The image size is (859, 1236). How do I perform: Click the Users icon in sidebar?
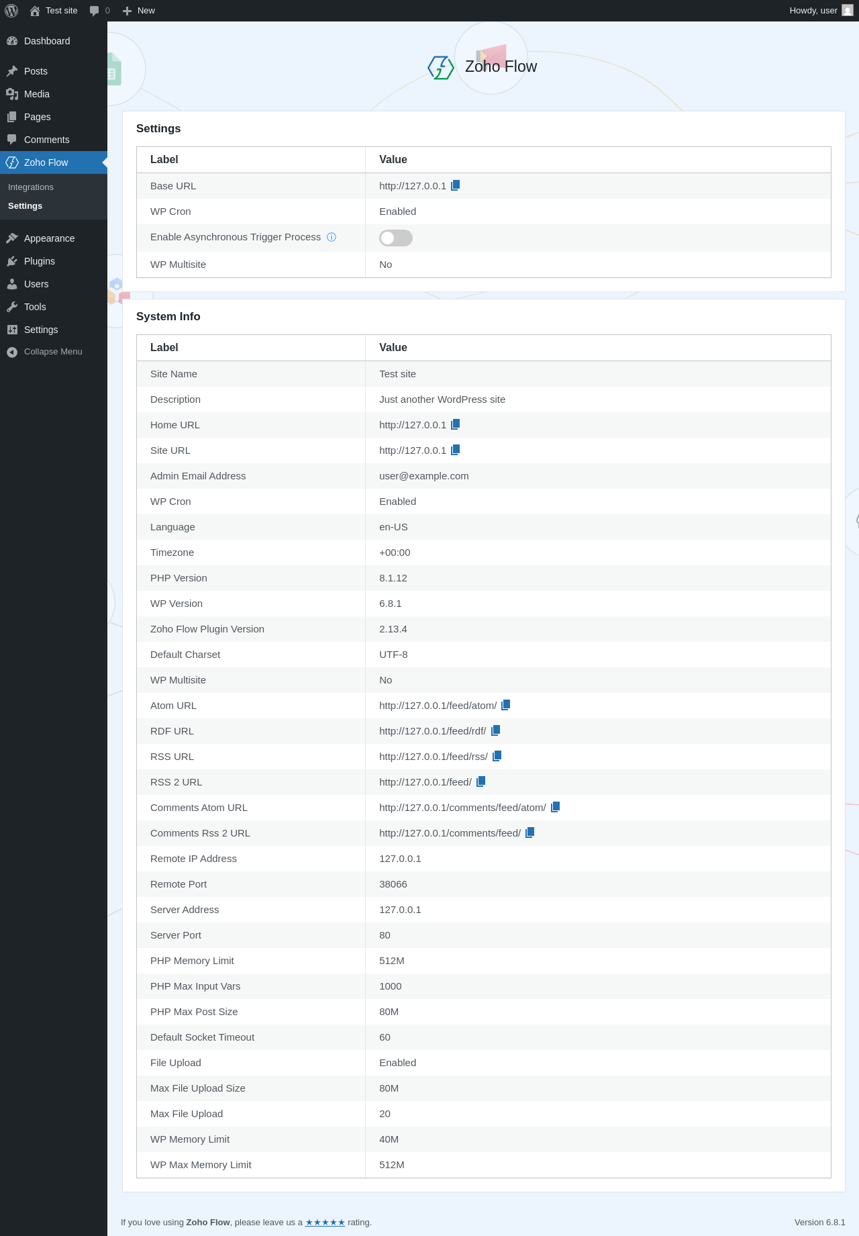(12, 284)
